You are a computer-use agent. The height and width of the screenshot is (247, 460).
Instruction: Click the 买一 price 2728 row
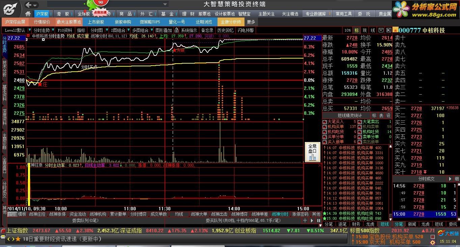coord(426,108)
